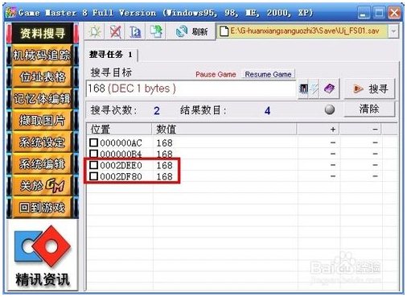Screen dimensions: 407x297
Task: Click 回到游戏 to return to game
Action: (x=43, y=208)
